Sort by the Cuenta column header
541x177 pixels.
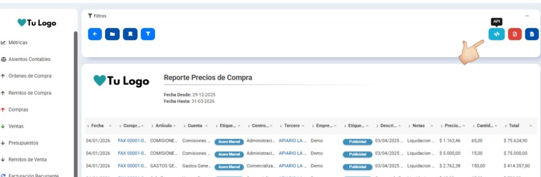pyautogui.click(x=197, y=126)
